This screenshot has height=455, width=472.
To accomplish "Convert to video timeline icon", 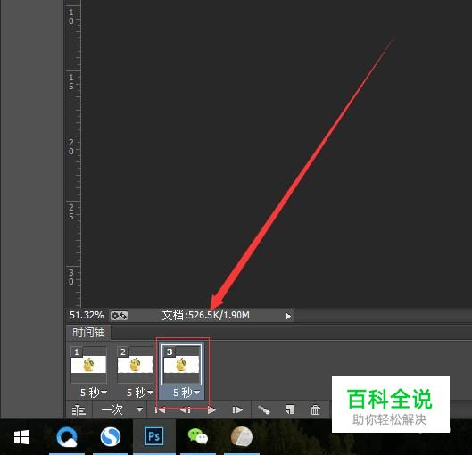I will 79,410.
